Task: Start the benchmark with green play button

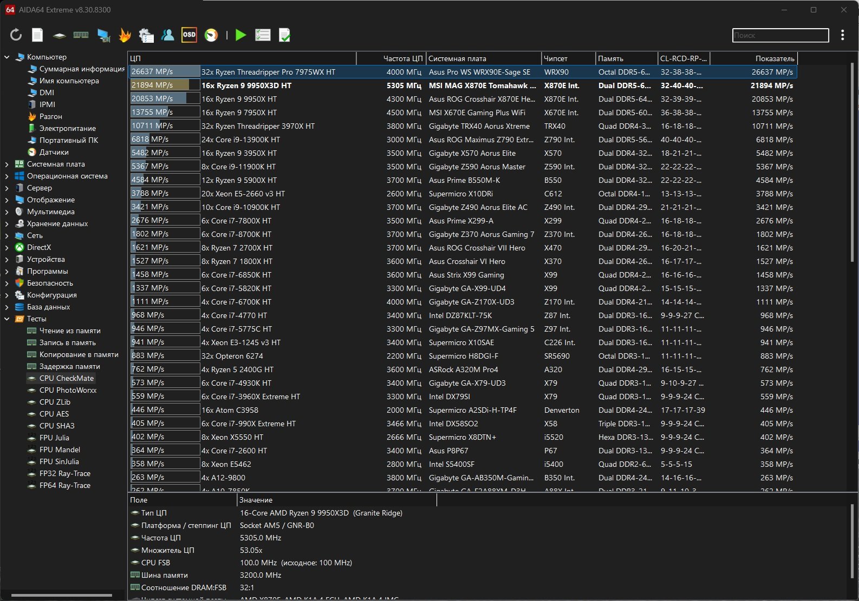Action: pos(240,35)
